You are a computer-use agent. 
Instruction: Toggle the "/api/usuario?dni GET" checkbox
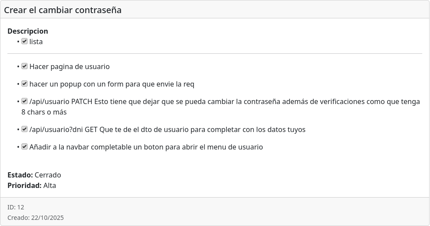click(x=24, y=129)
